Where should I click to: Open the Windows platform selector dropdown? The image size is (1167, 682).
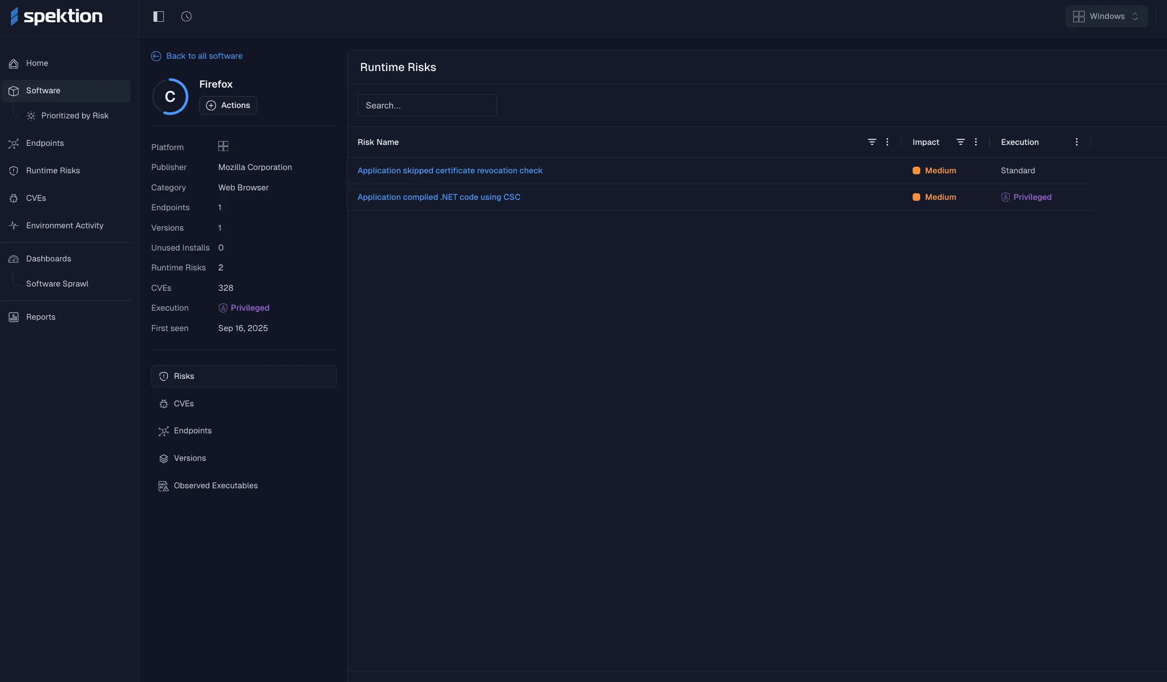(x=1106, y=17)
